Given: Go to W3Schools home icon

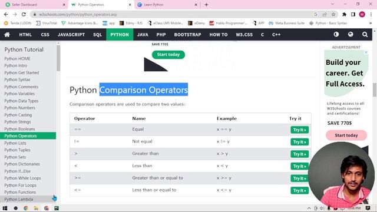Looking at the screenshot, I should point(7,35).
